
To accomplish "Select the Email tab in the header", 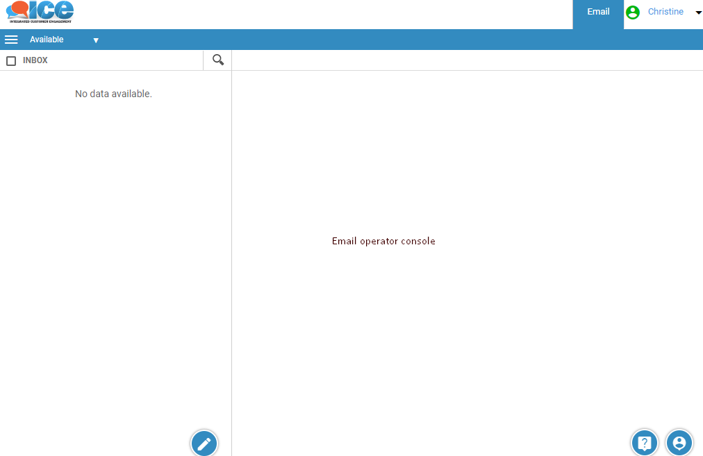I will tap(597, 11).
